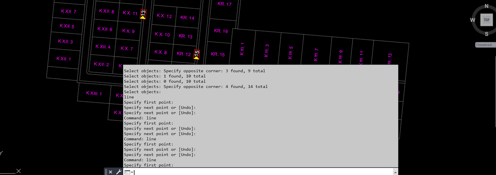Select the 'K.X. 7' parcel label
The image size is (496, 175).
point(126,49)
